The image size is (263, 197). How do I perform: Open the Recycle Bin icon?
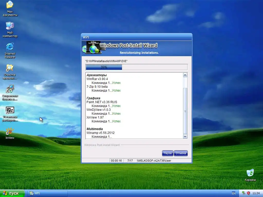pos(250,175)
